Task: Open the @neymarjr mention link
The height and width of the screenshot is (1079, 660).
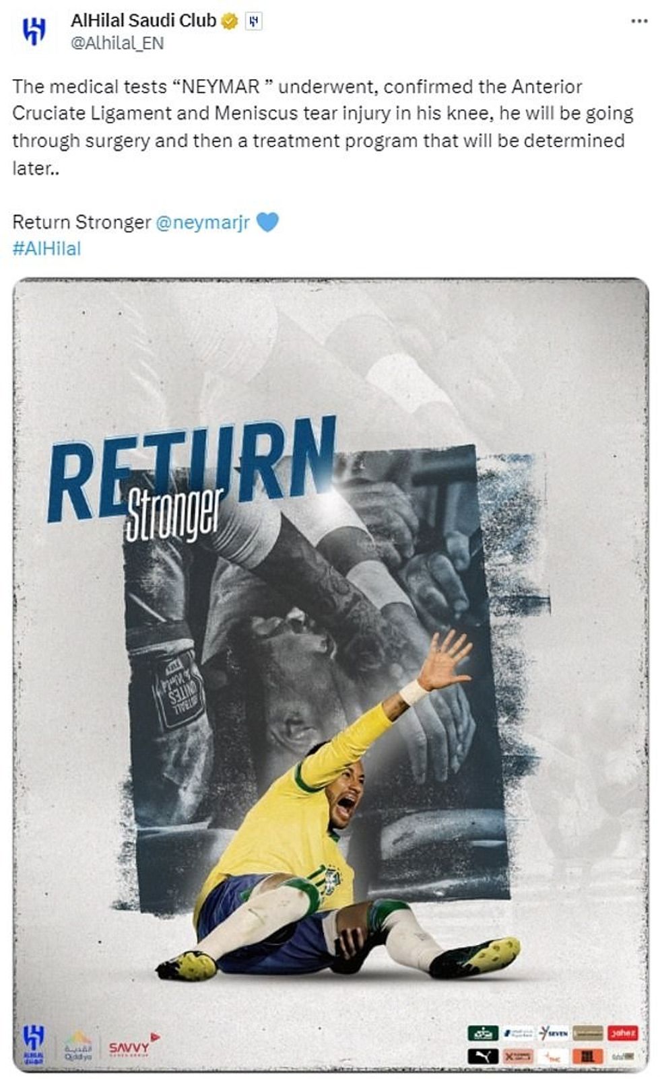Action: (203, 222)
